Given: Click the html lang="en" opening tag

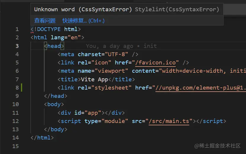Looking at the screenshot, I should coord(57,38).
